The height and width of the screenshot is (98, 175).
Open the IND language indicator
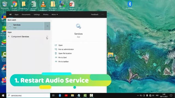157,96
